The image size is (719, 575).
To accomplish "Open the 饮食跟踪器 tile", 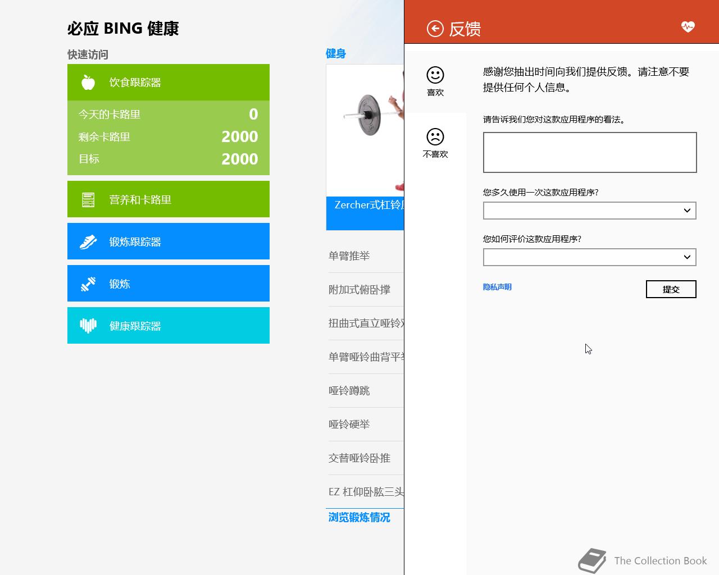I will (x=169, y=83).
